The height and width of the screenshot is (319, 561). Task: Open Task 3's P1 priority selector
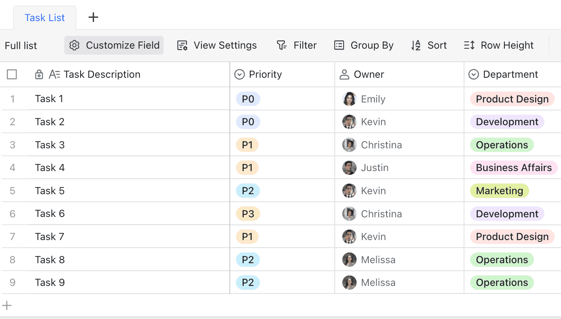247,145
